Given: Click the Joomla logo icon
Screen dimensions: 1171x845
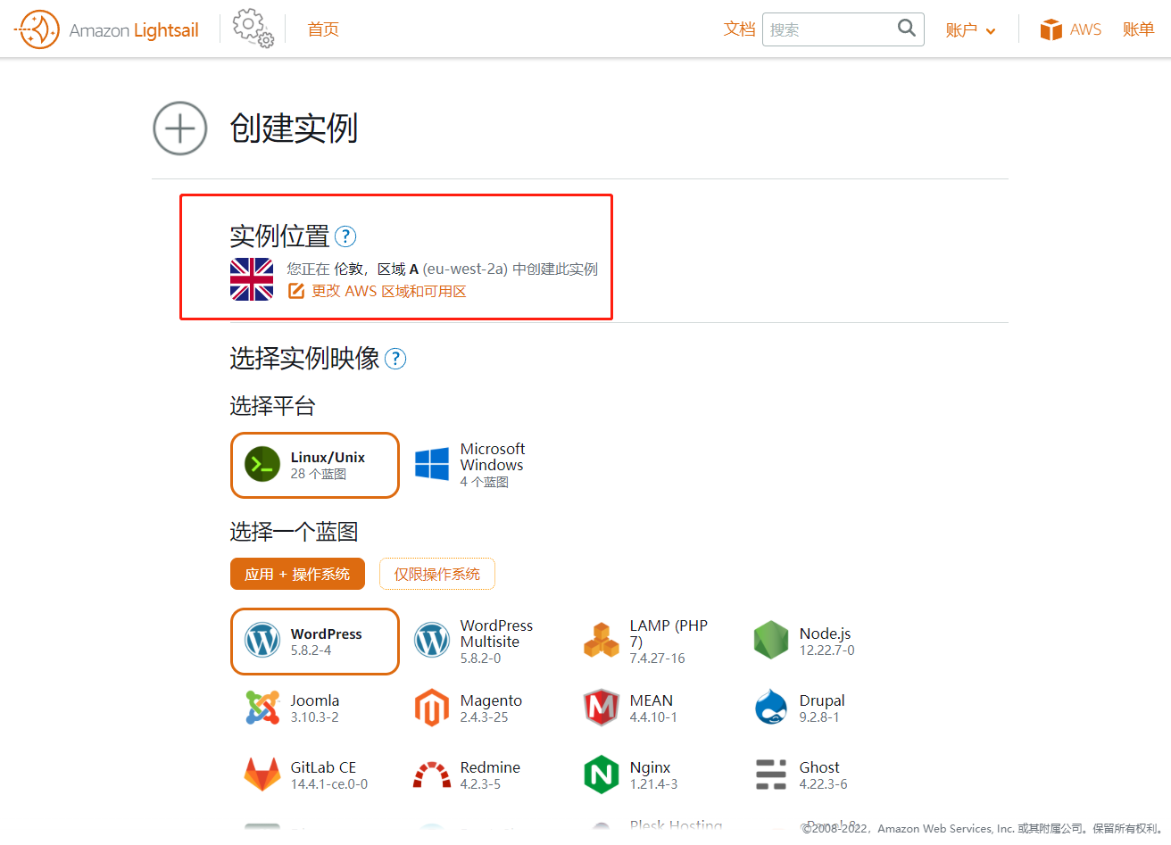Looking at the screenshot, I should click(262, 708).
